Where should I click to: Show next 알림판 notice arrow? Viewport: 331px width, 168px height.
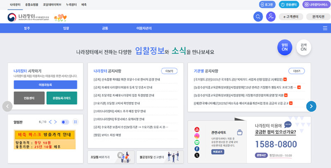pos(55,122)
